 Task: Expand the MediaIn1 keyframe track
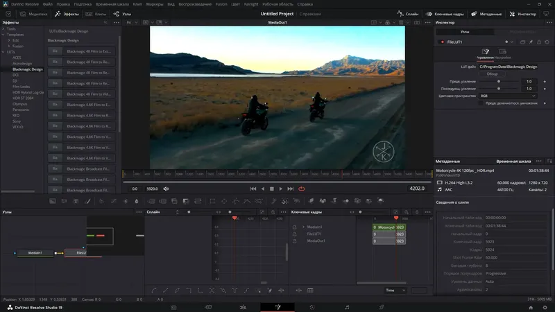(x=303, y=227)
